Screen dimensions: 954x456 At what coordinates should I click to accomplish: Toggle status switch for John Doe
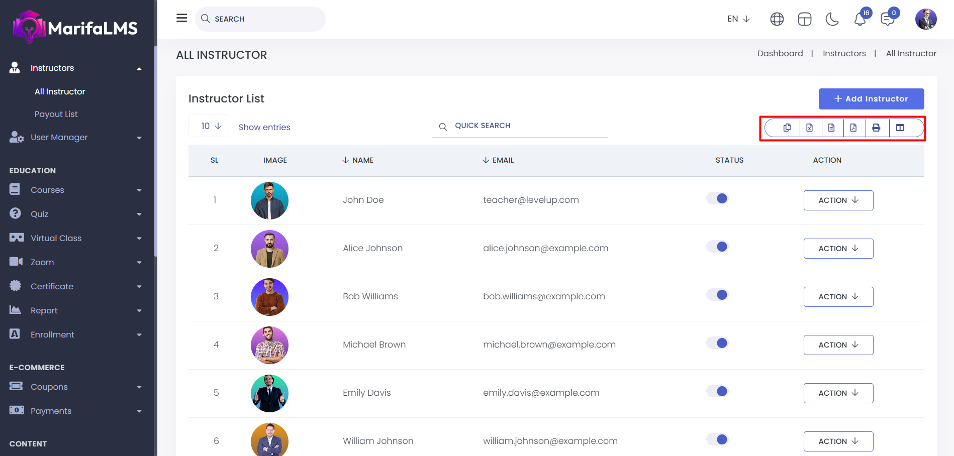point(717,198)
